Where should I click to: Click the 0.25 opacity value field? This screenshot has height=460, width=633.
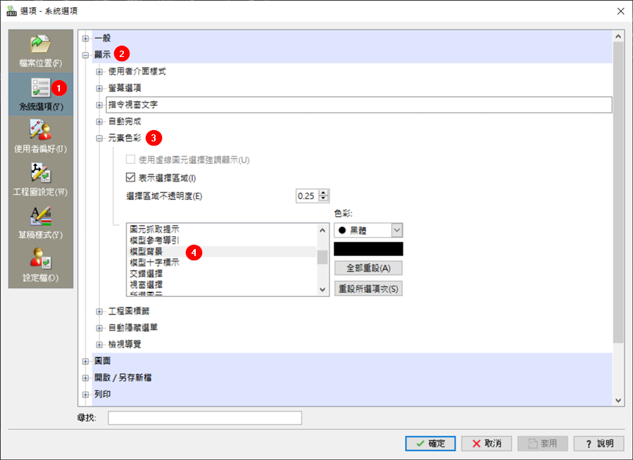coord(308,196)
